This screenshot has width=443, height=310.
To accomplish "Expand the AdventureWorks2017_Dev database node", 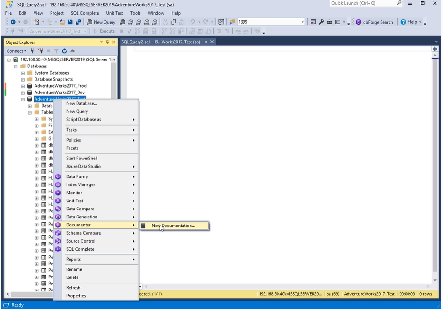I will click(23, 93).
